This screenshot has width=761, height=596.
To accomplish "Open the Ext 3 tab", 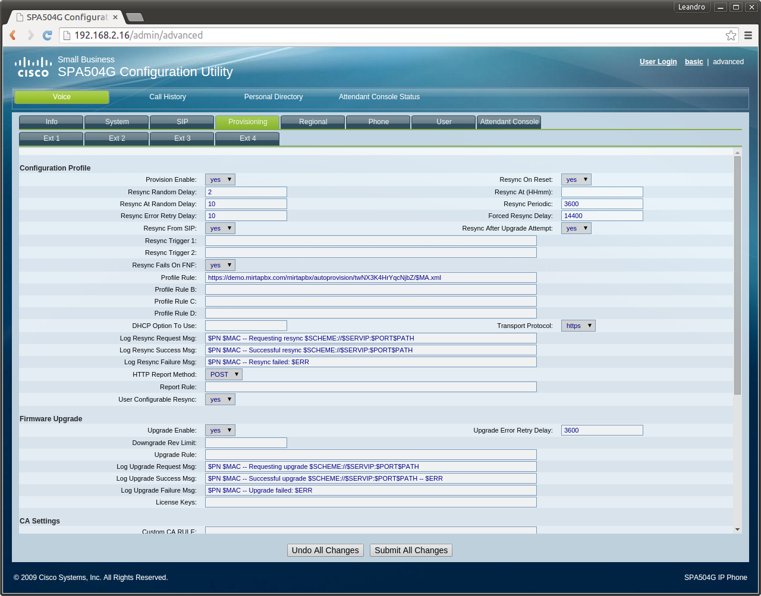I will [182, 138].
